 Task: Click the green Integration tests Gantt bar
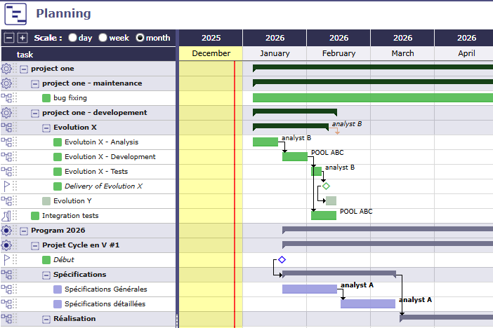(324, 215)
